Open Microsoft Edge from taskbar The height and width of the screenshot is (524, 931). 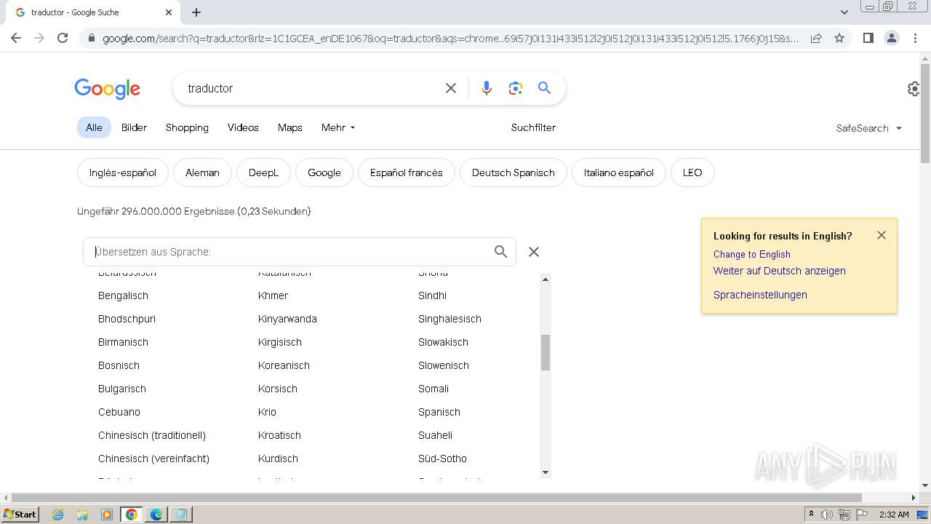click(156, 515)
